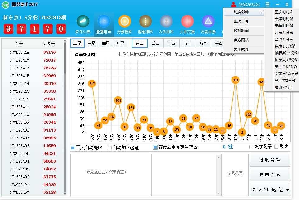Select the 大底交集 intersection tool
Screen dimensions: 299x200
pos(187,22)
